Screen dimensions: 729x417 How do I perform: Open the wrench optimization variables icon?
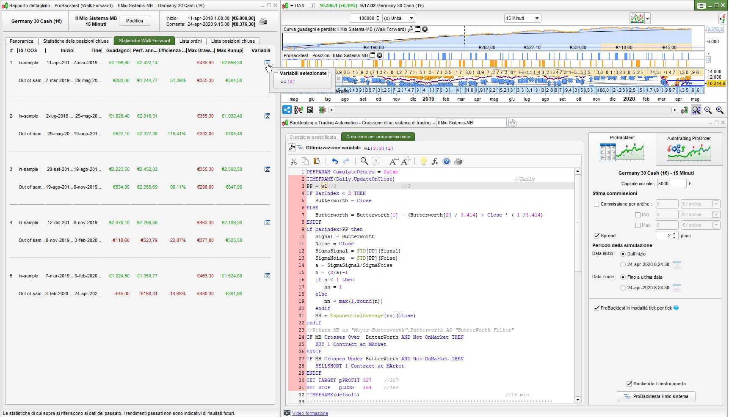[x=292, y=148]
